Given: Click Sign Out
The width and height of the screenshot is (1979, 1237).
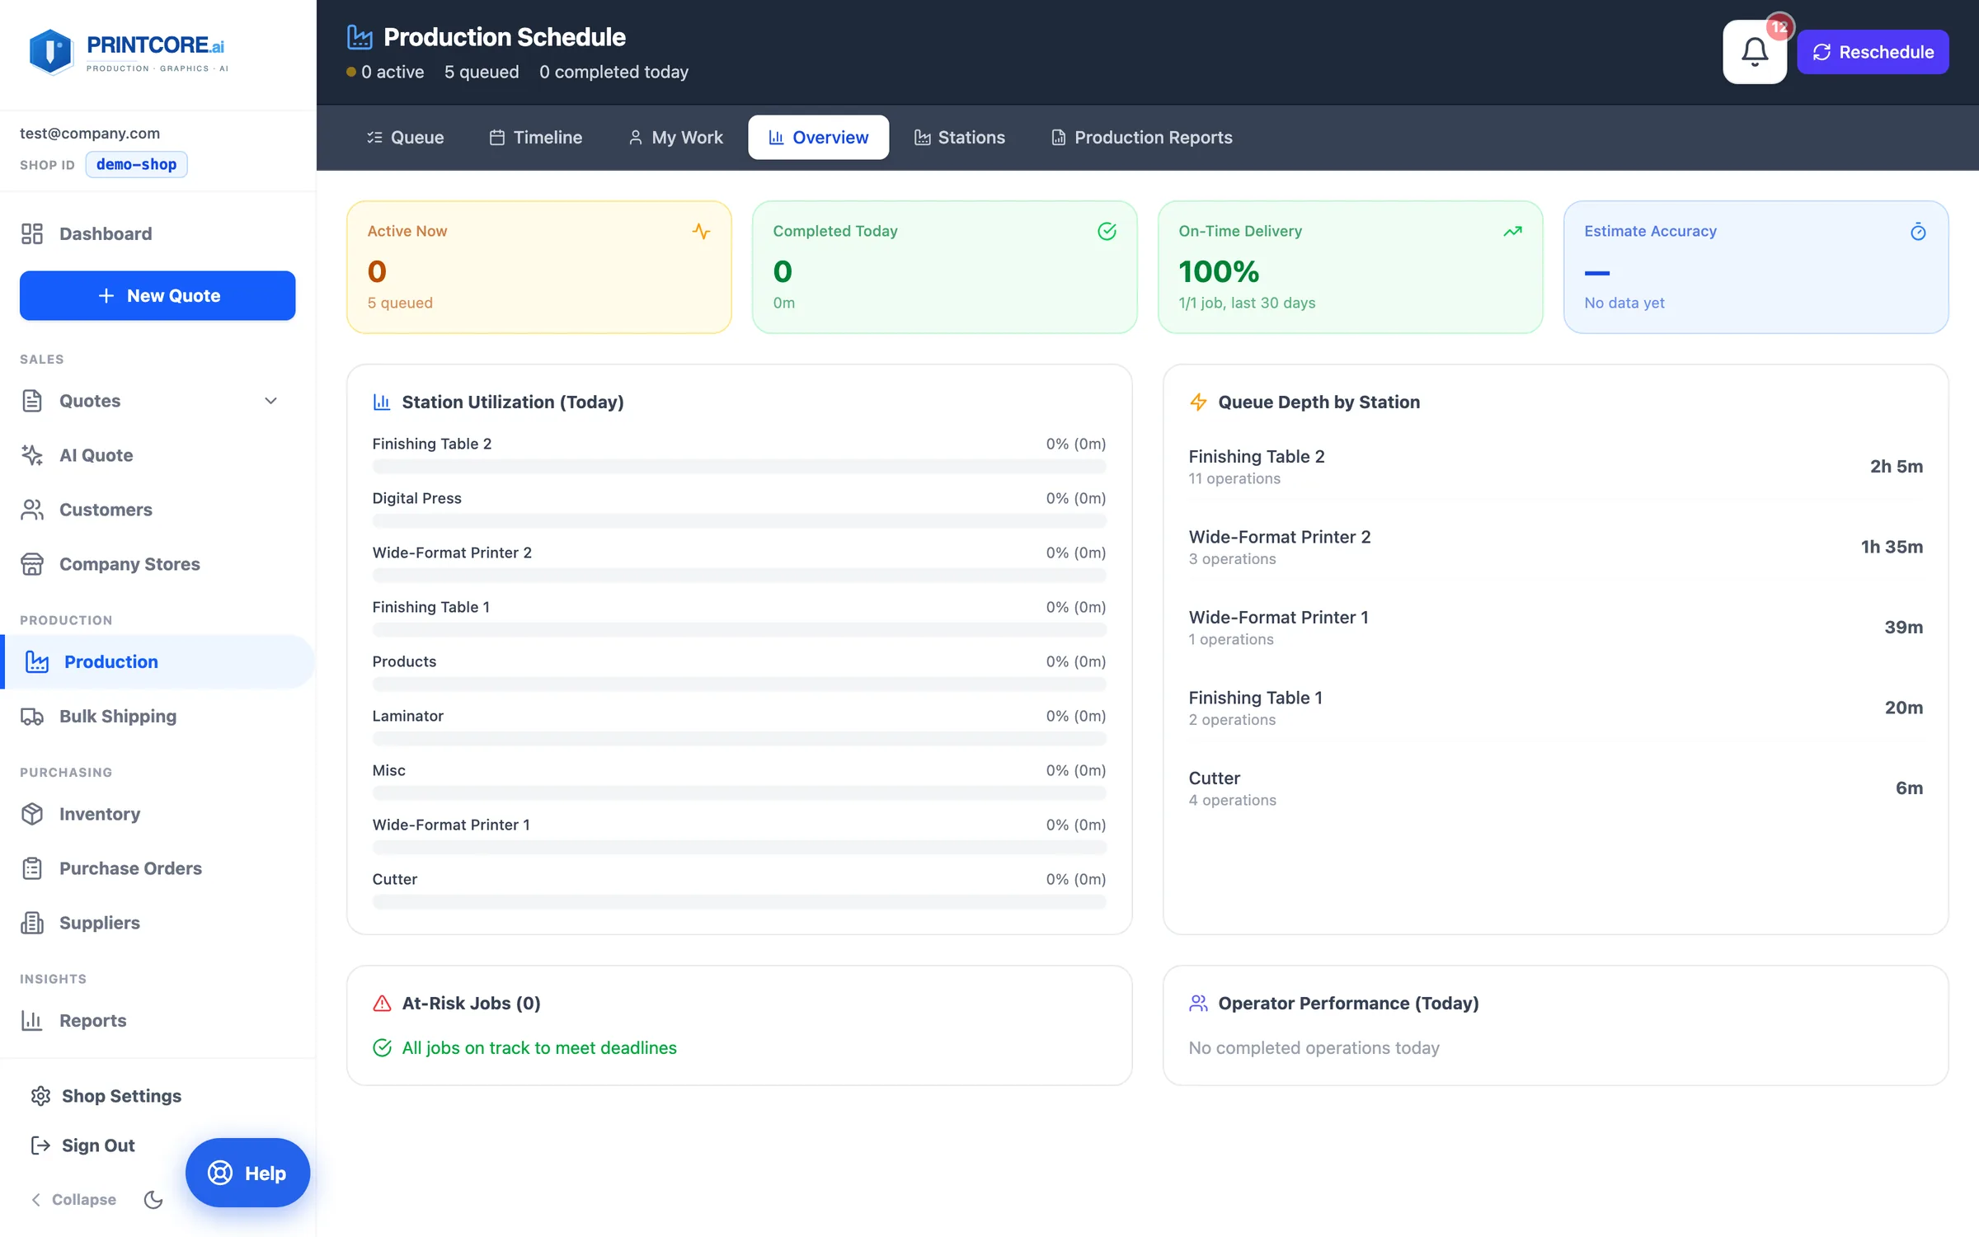Looking at the screenshot, I should (x=82, y=1145).
